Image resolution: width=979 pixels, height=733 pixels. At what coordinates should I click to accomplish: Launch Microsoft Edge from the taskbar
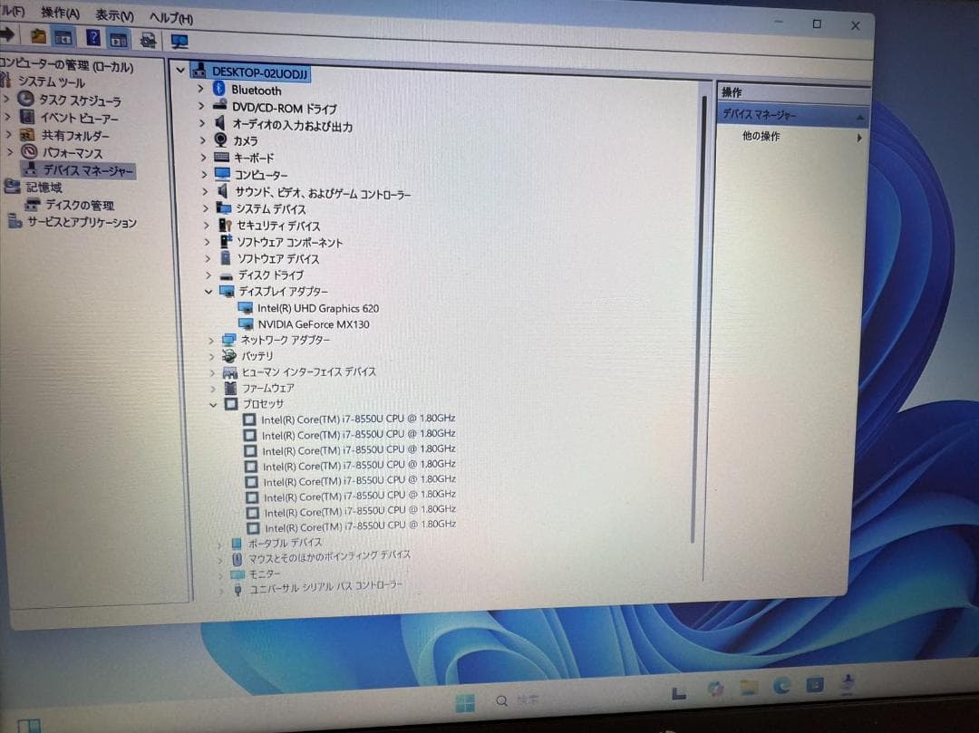[x=780, y=690]
